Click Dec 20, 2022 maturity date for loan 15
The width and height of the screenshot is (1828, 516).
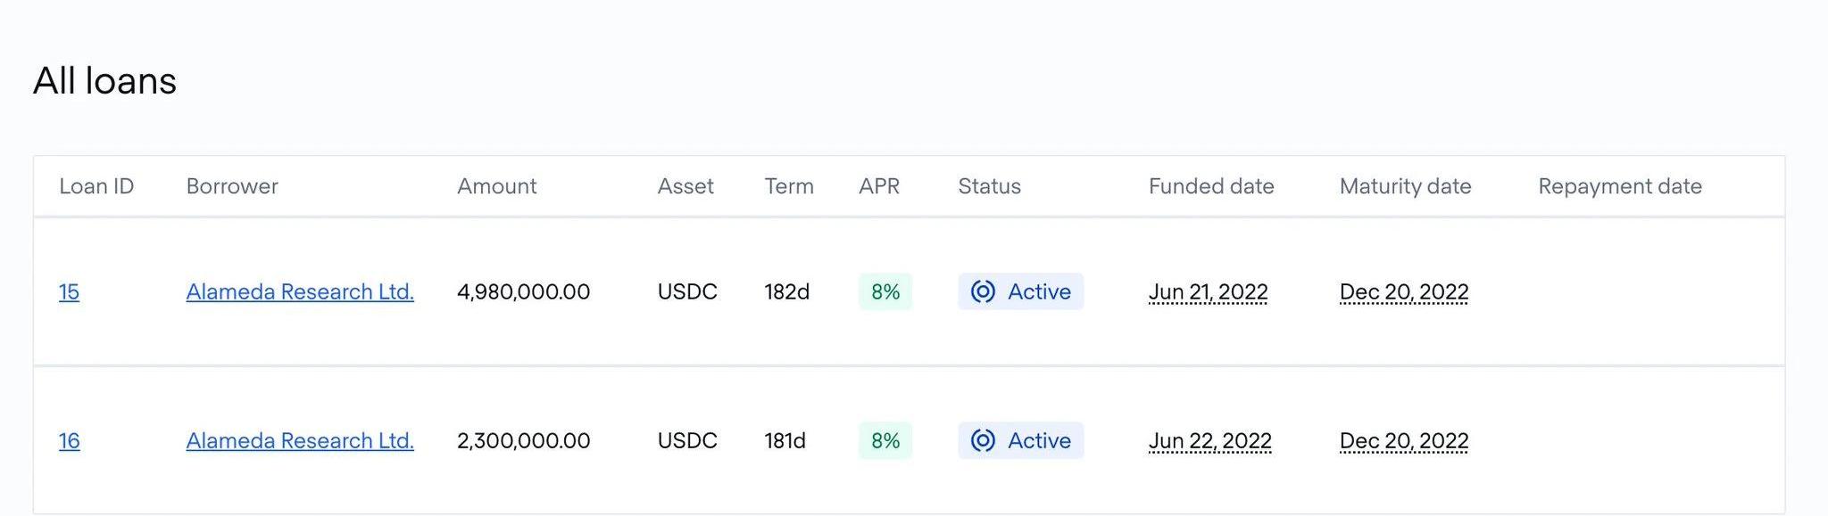[1403, 292]
